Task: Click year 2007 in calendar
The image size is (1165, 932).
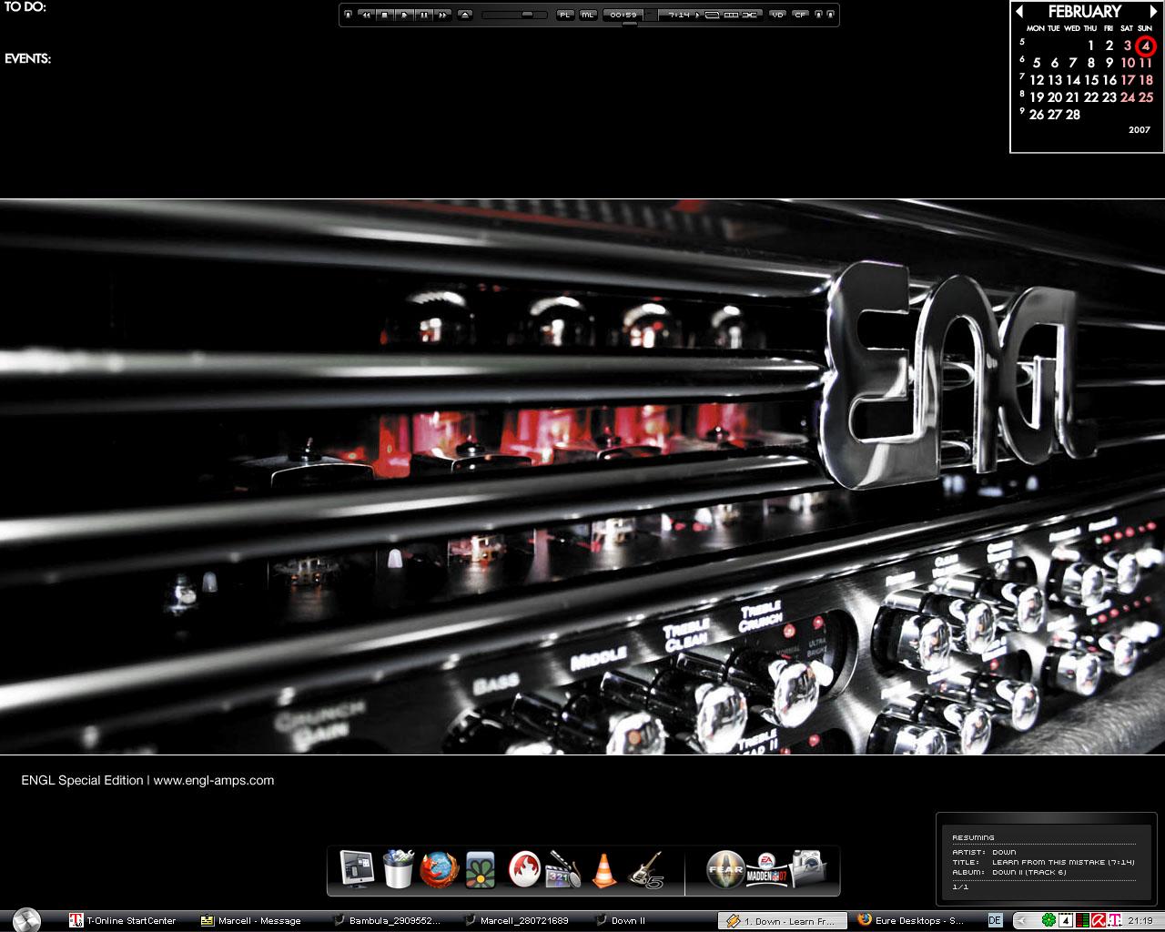Action: (1140, 130)
